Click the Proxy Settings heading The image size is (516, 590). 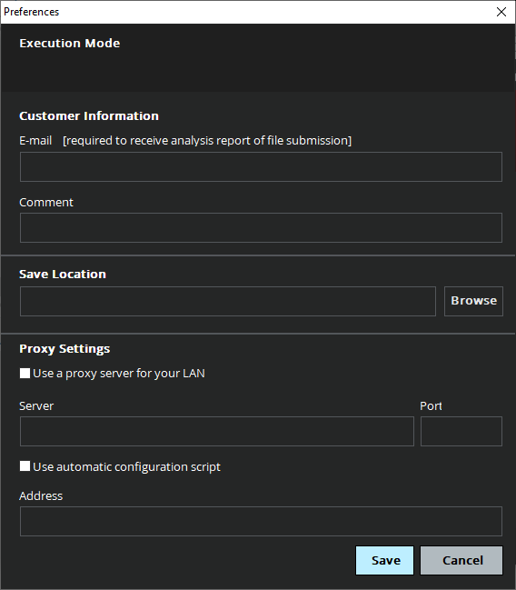click(x=64, y=349)
